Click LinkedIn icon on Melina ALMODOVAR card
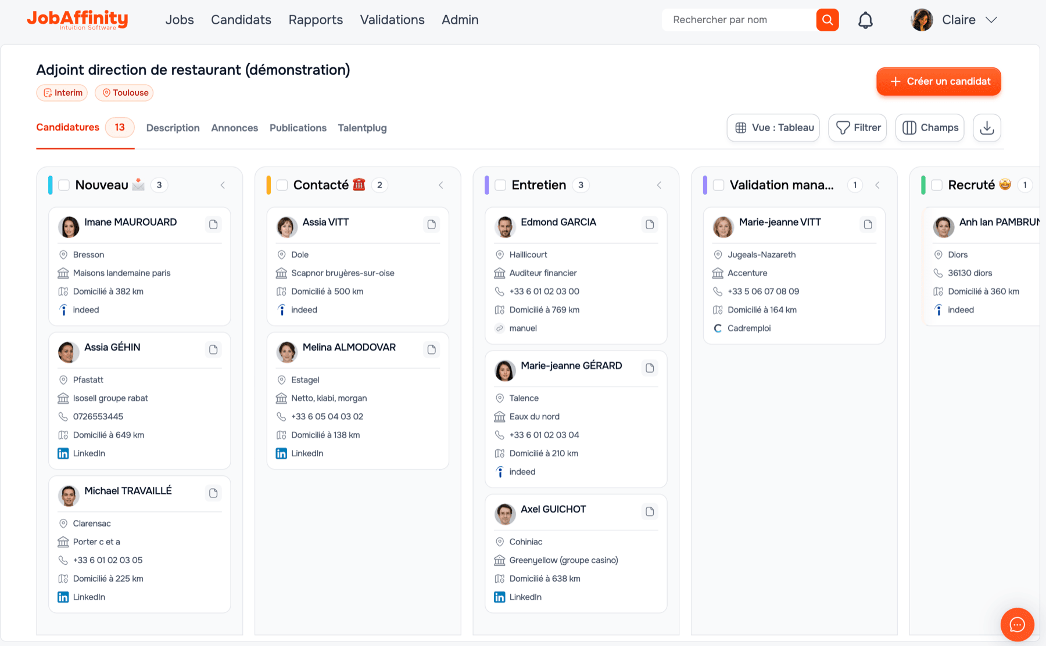 click(x=281, y=453)
